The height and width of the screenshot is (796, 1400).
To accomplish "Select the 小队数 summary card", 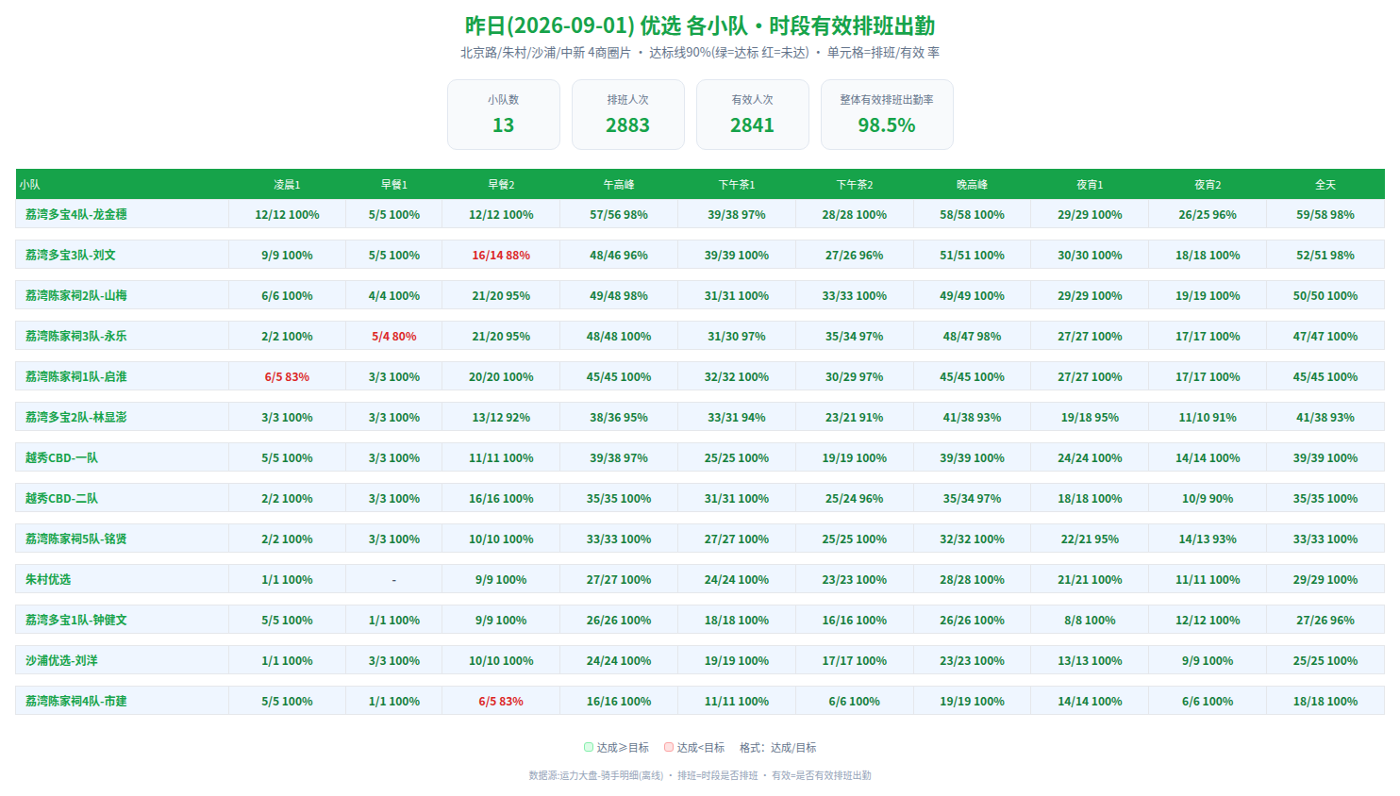I will [x=504, y=114].
